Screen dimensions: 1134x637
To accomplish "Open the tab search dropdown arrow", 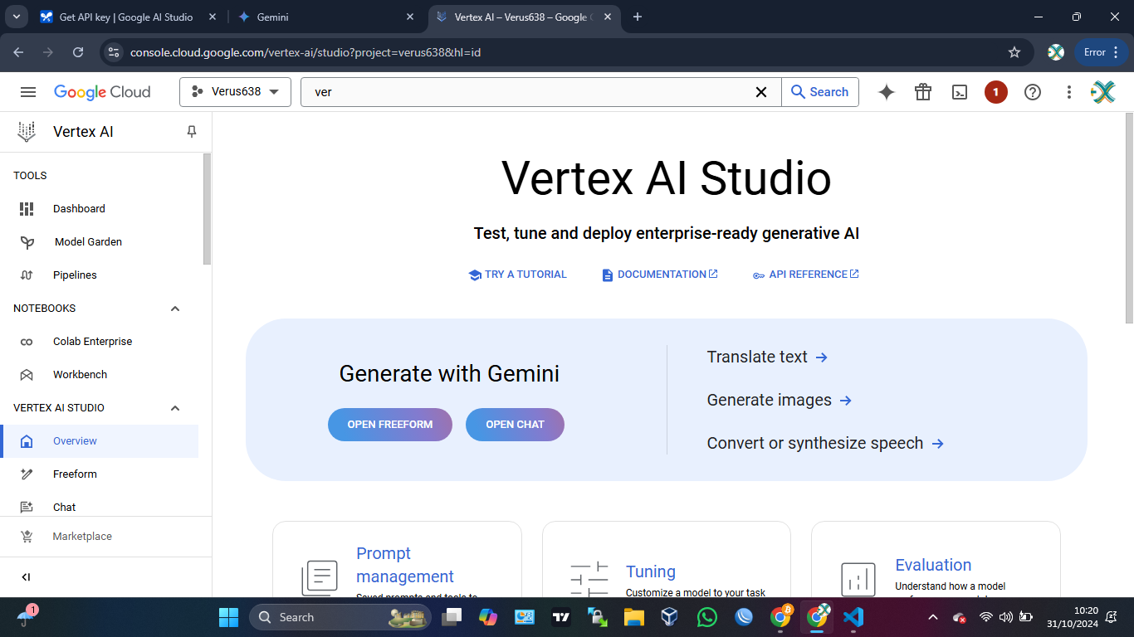I will [16, 17].
